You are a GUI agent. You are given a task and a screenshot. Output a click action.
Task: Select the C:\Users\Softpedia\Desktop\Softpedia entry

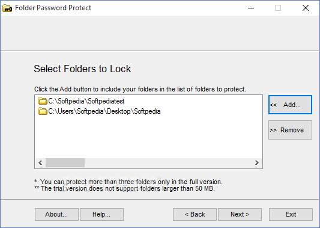click(99, 111)
